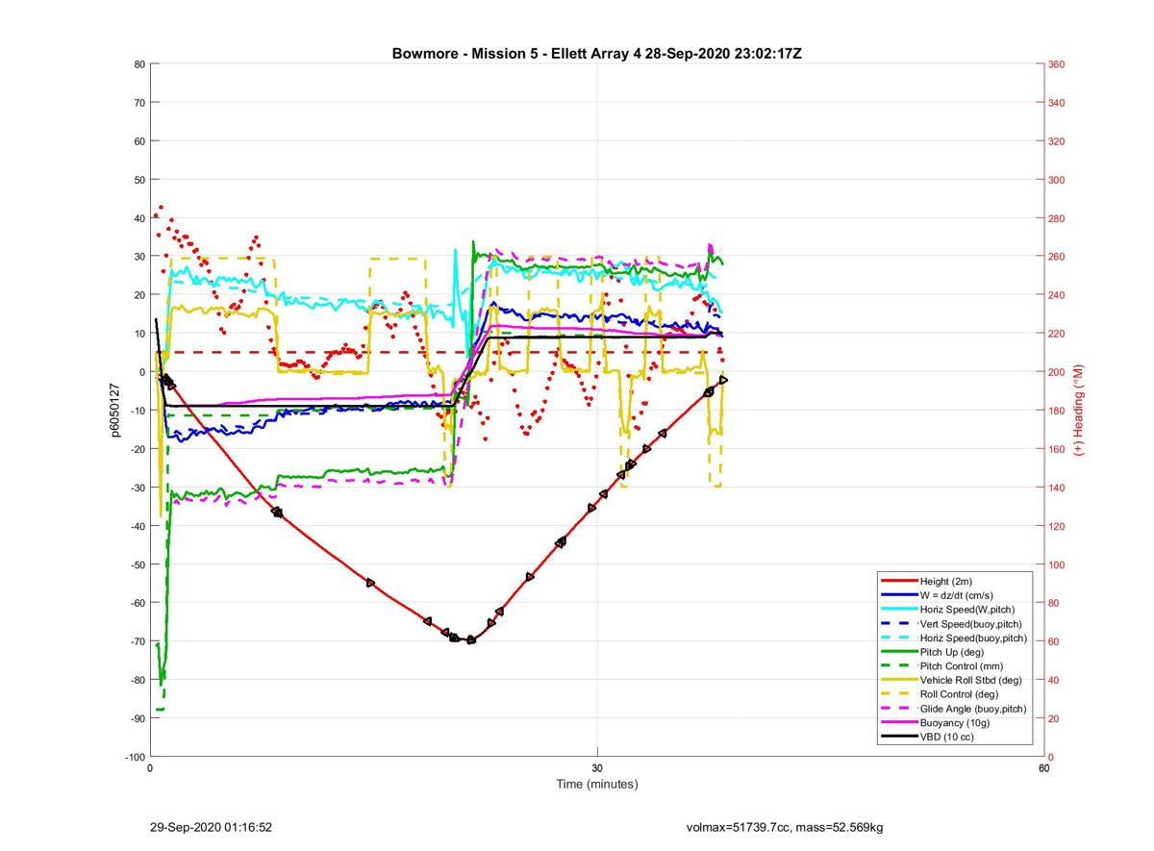This screenshot has width=1154, height=851.
Task: Click the plot title 'Bowmore - Mission 5 - Ellett Array 4'
Action: [516, 54]
